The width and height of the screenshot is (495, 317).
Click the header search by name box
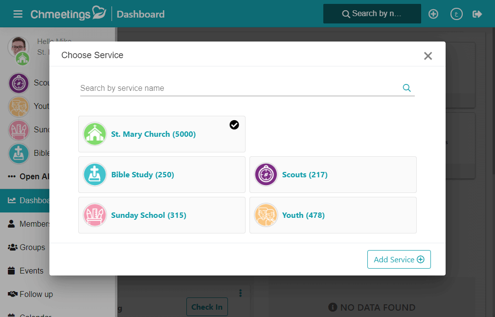pos(372,14)
